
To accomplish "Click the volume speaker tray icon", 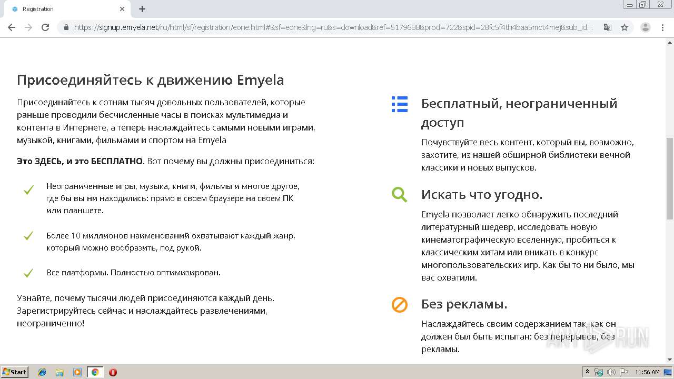I will tap(611, 372).
